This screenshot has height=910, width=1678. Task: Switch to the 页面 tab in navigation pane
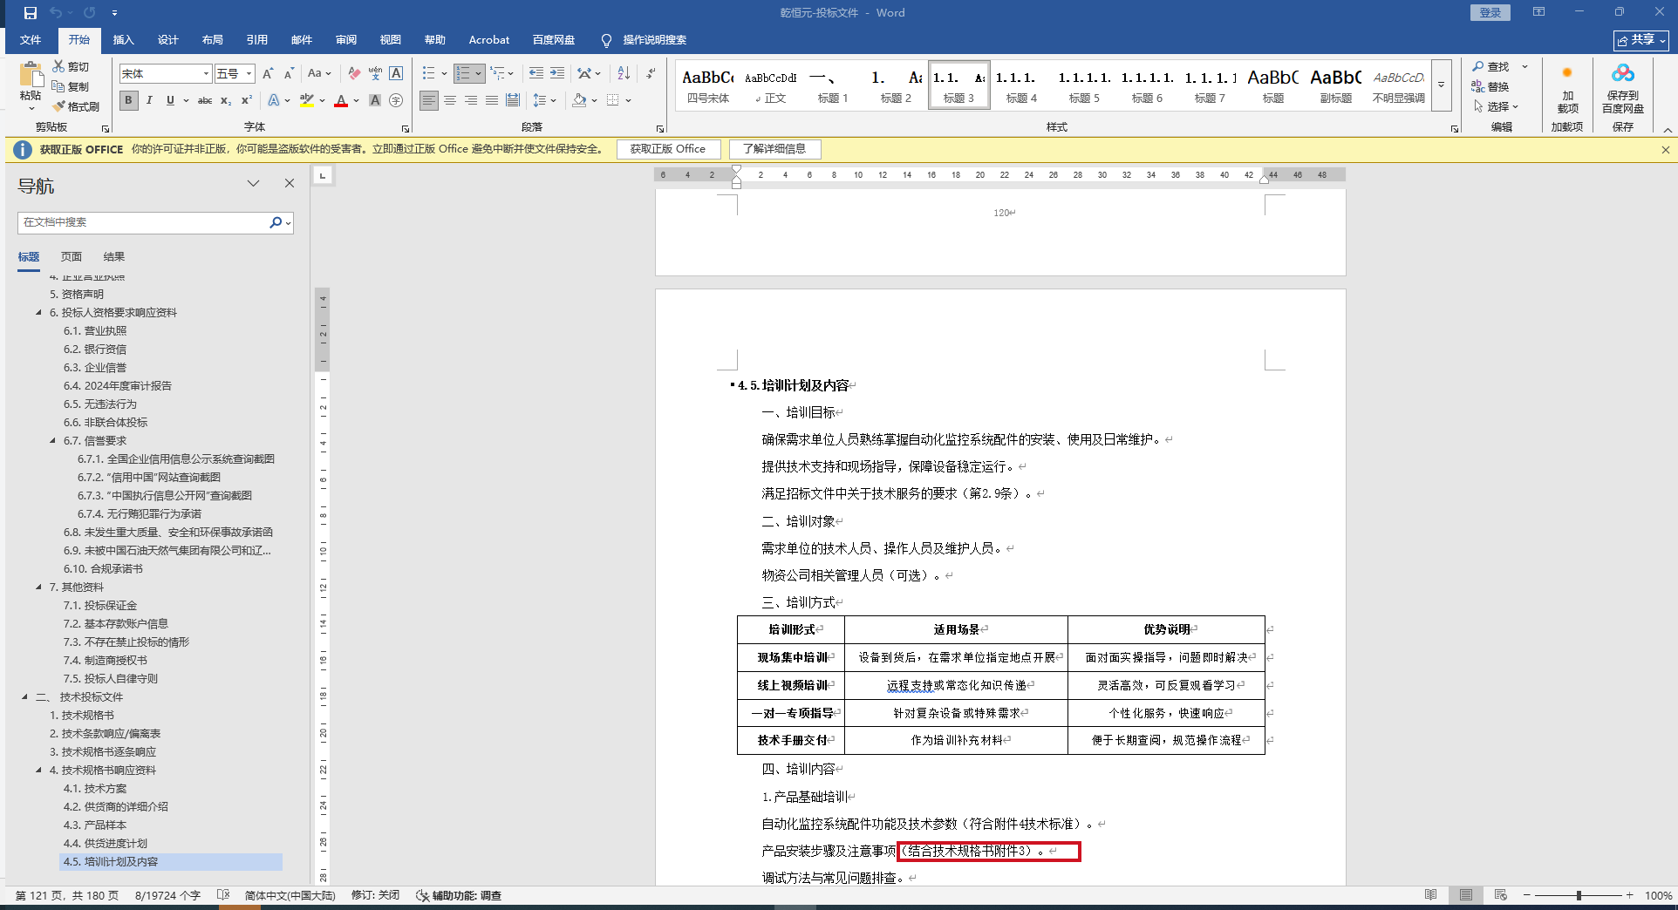click(x=72, y=257)
